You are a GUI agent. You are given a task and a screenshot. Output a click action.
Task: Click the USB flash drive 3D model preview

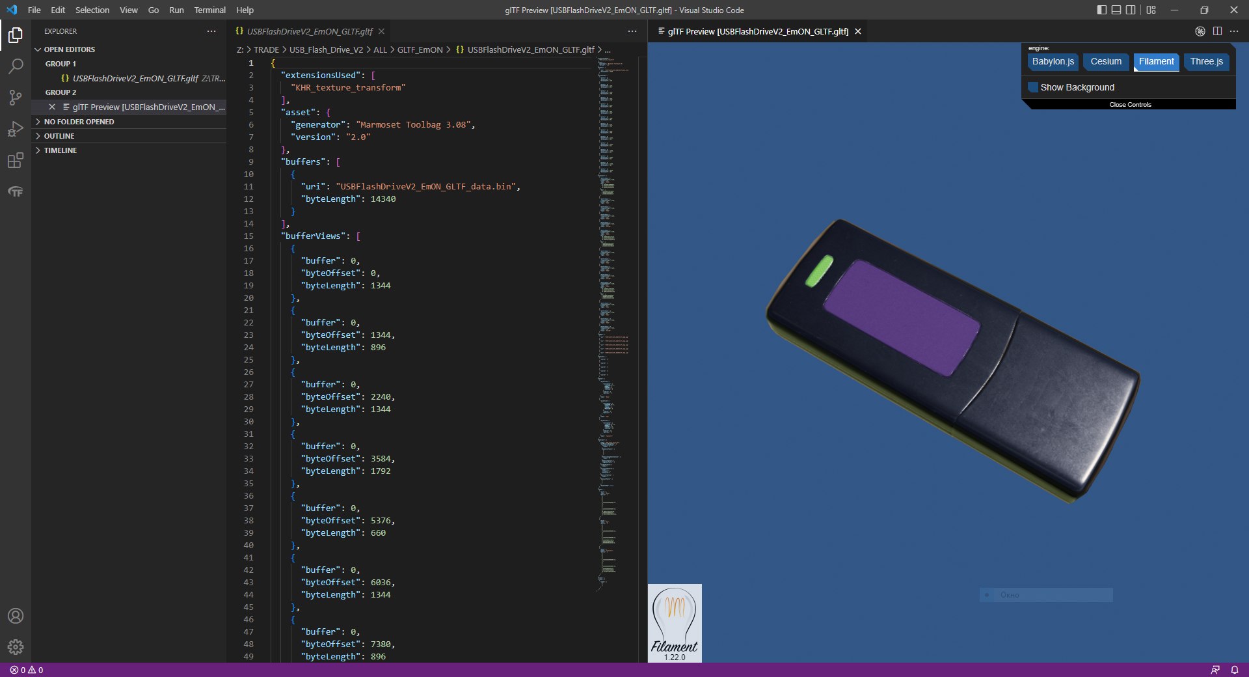(952, 361)
